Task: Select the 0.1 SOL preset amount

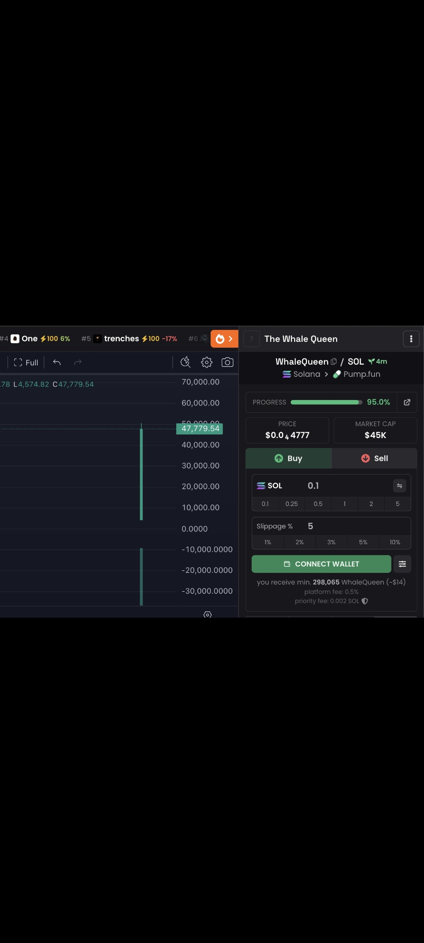Action: pyautogui.click(x=265, y=504)
